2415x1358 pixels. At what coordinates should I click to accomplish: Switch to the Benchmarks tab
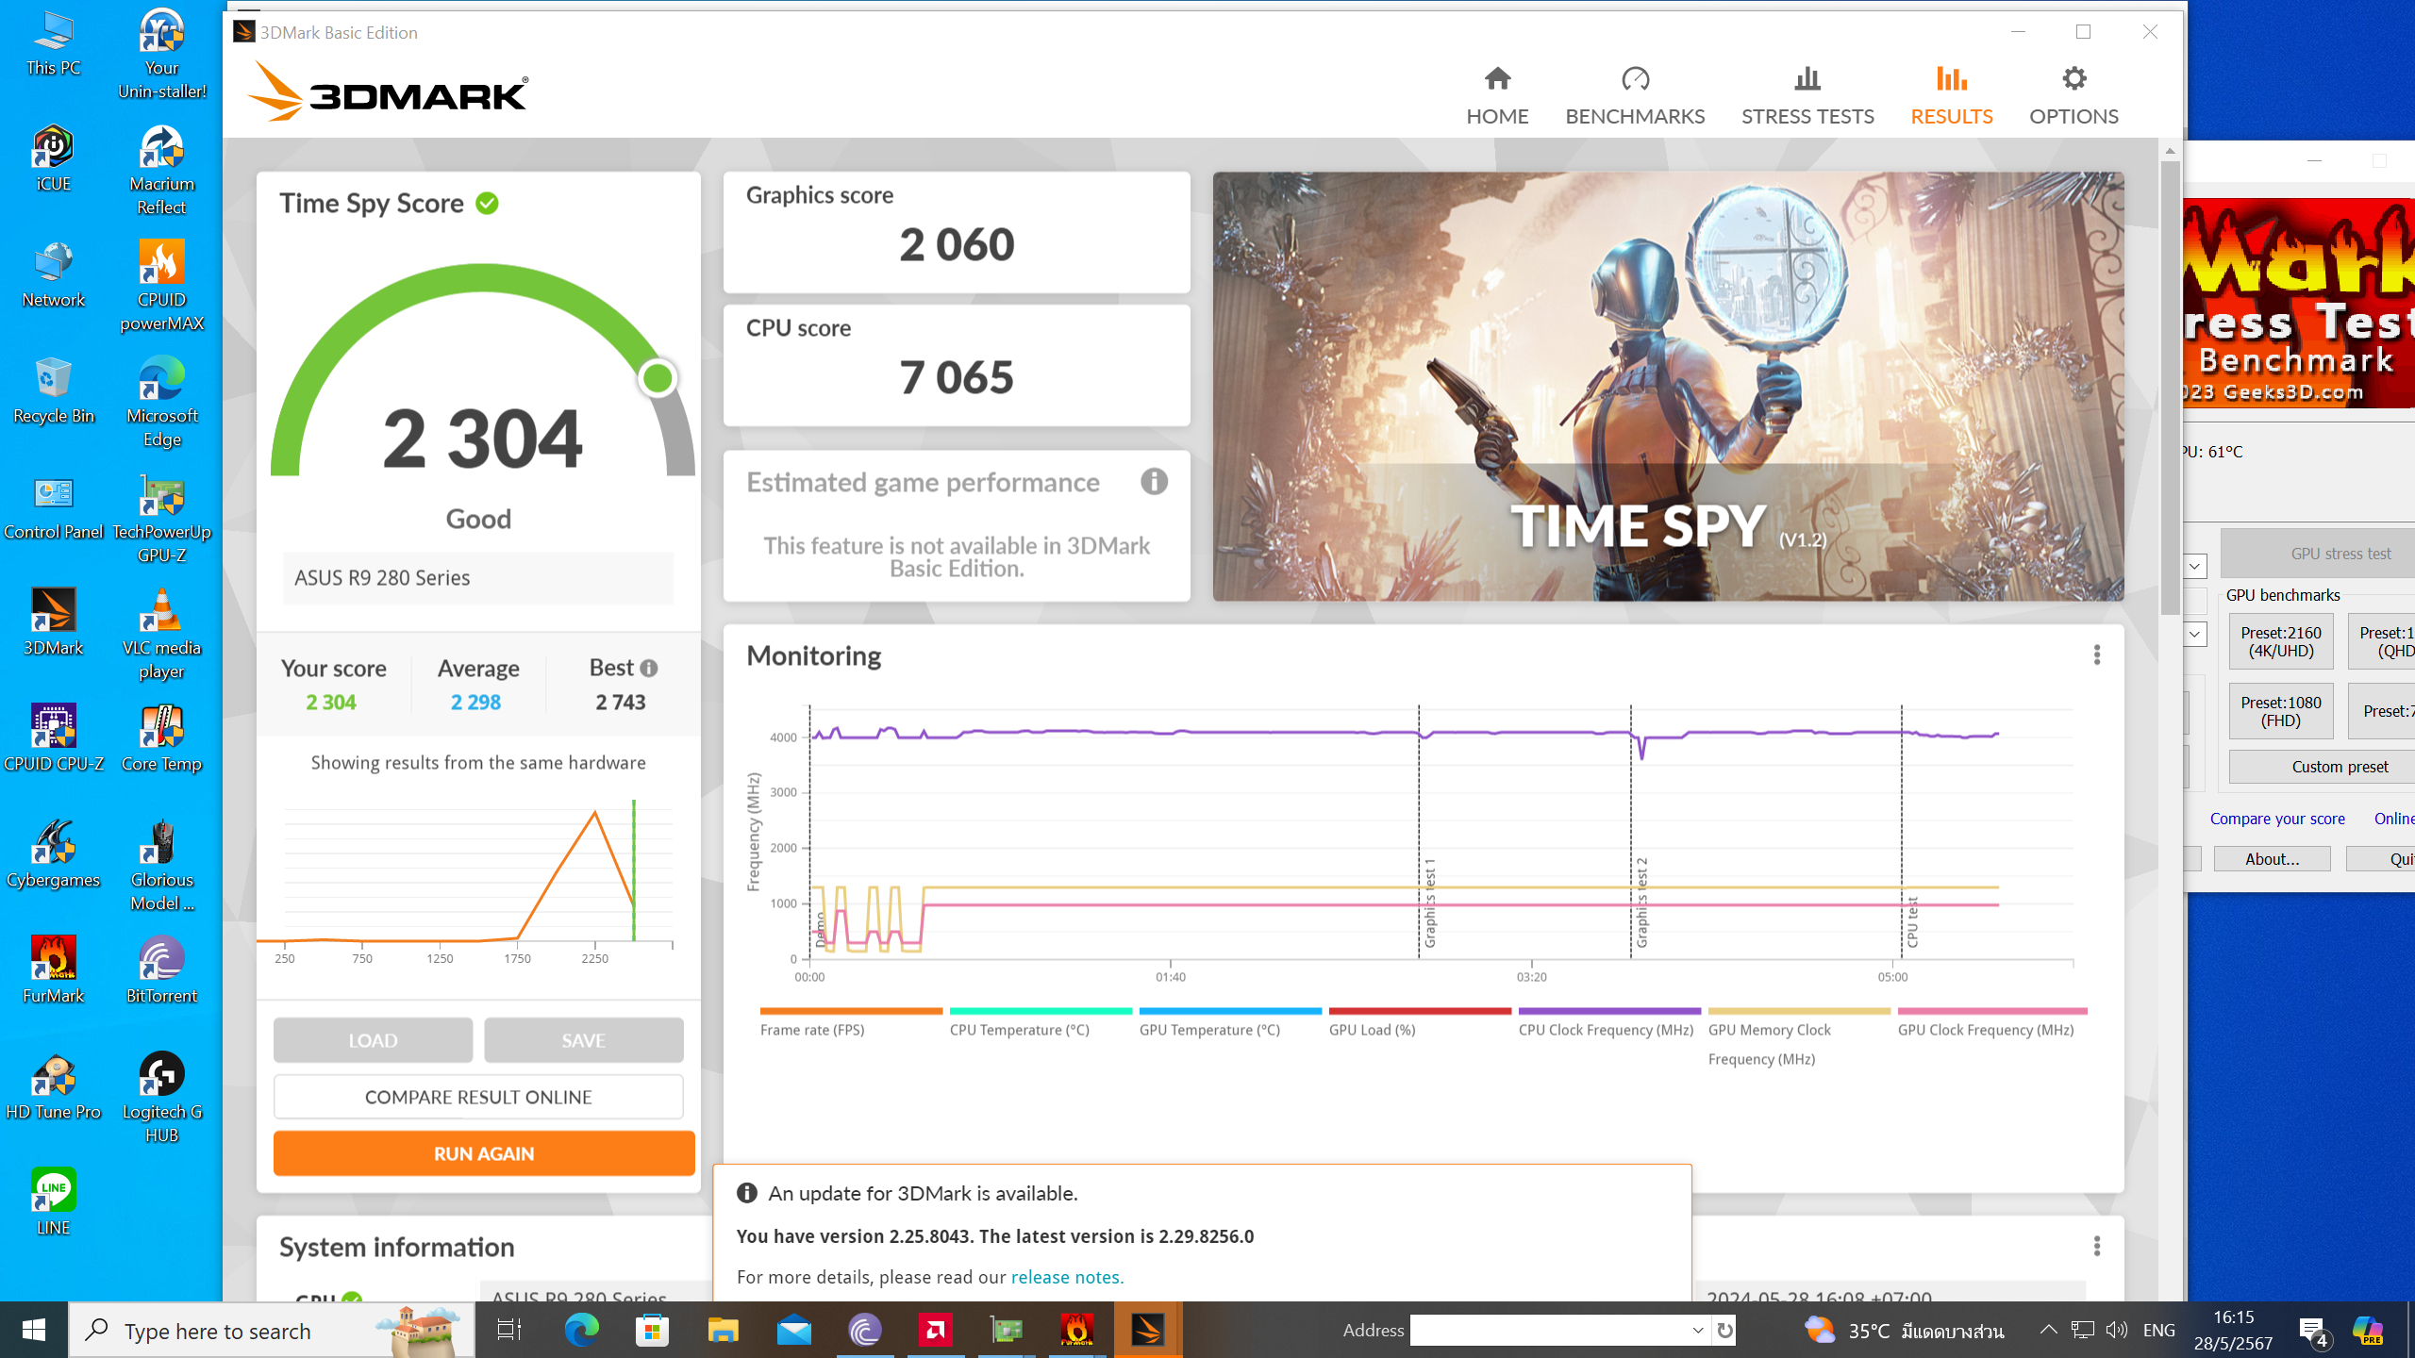point(1635,95)
